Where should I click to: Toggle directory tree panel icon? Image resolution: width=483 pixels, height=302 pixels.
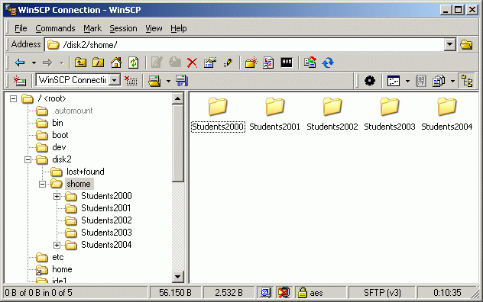[467, 81]
